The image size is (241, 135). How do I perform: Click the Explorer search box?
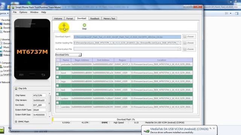point(222,7)
